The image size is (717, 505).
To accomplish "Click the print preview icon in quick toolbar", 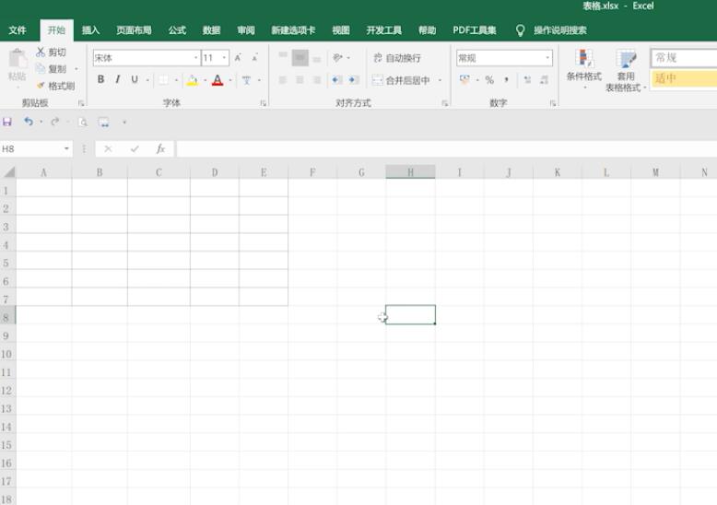I will click(x=83, y=123).
